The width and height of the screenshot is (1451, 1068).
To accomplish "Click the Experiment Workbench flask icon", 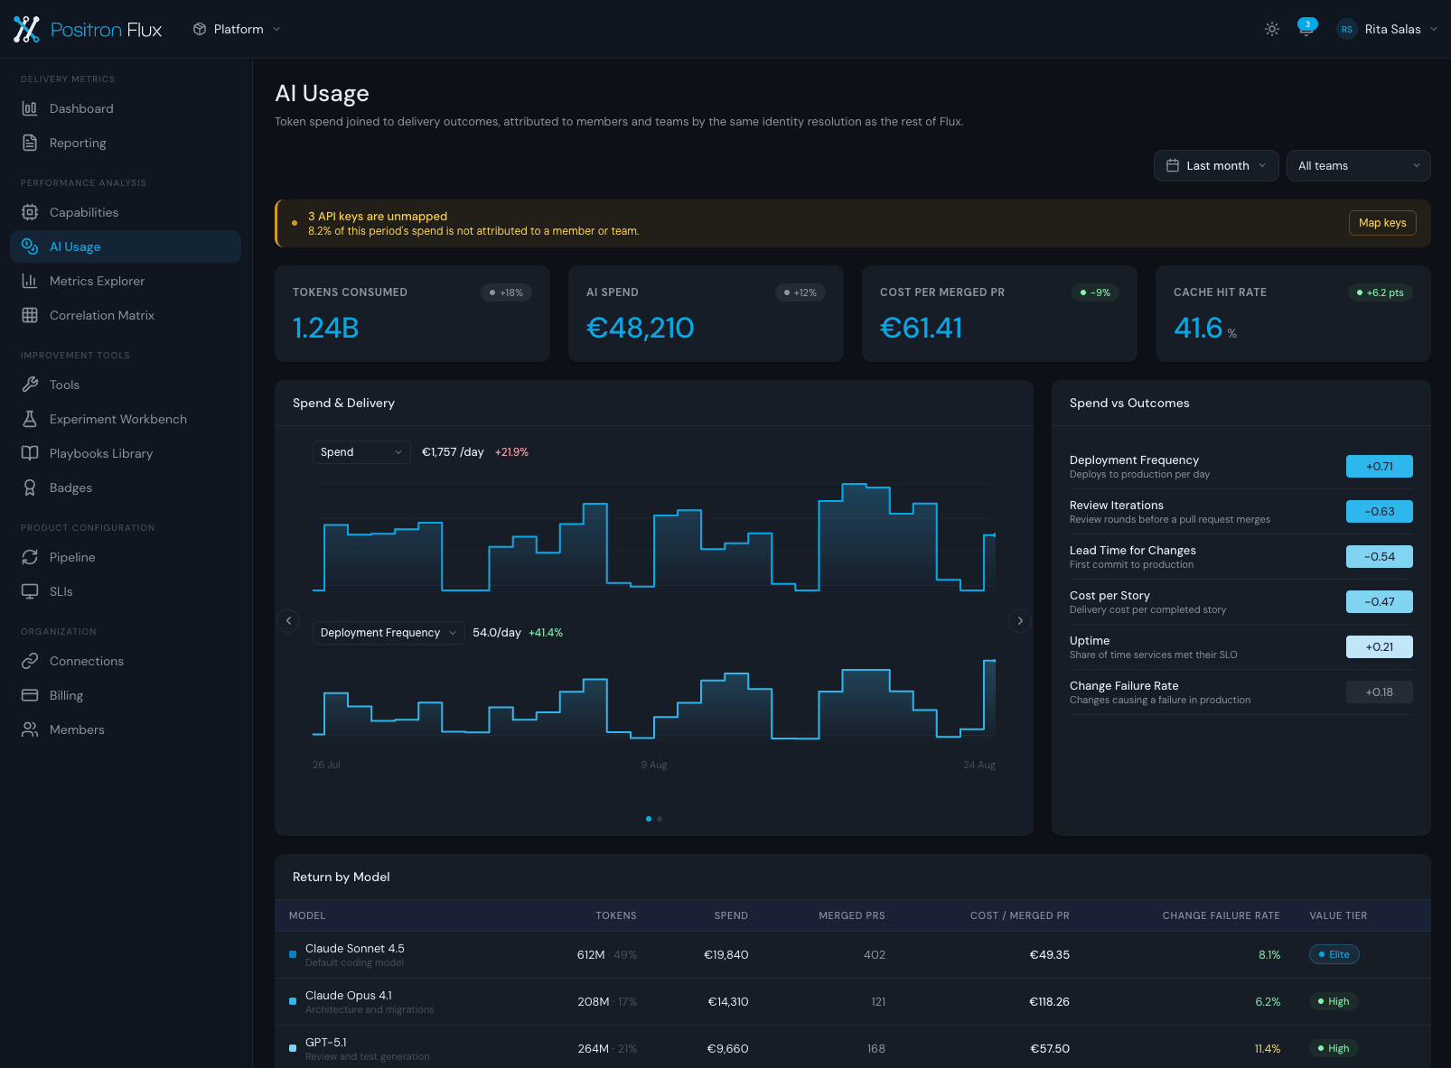I will tap(30, 419).
